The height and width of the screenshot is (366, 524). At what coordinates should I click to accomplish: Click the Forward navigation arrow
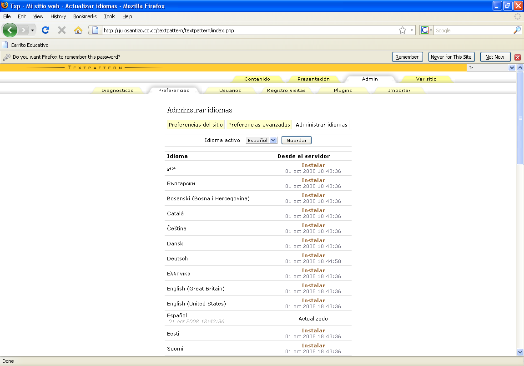coord(23,30)
